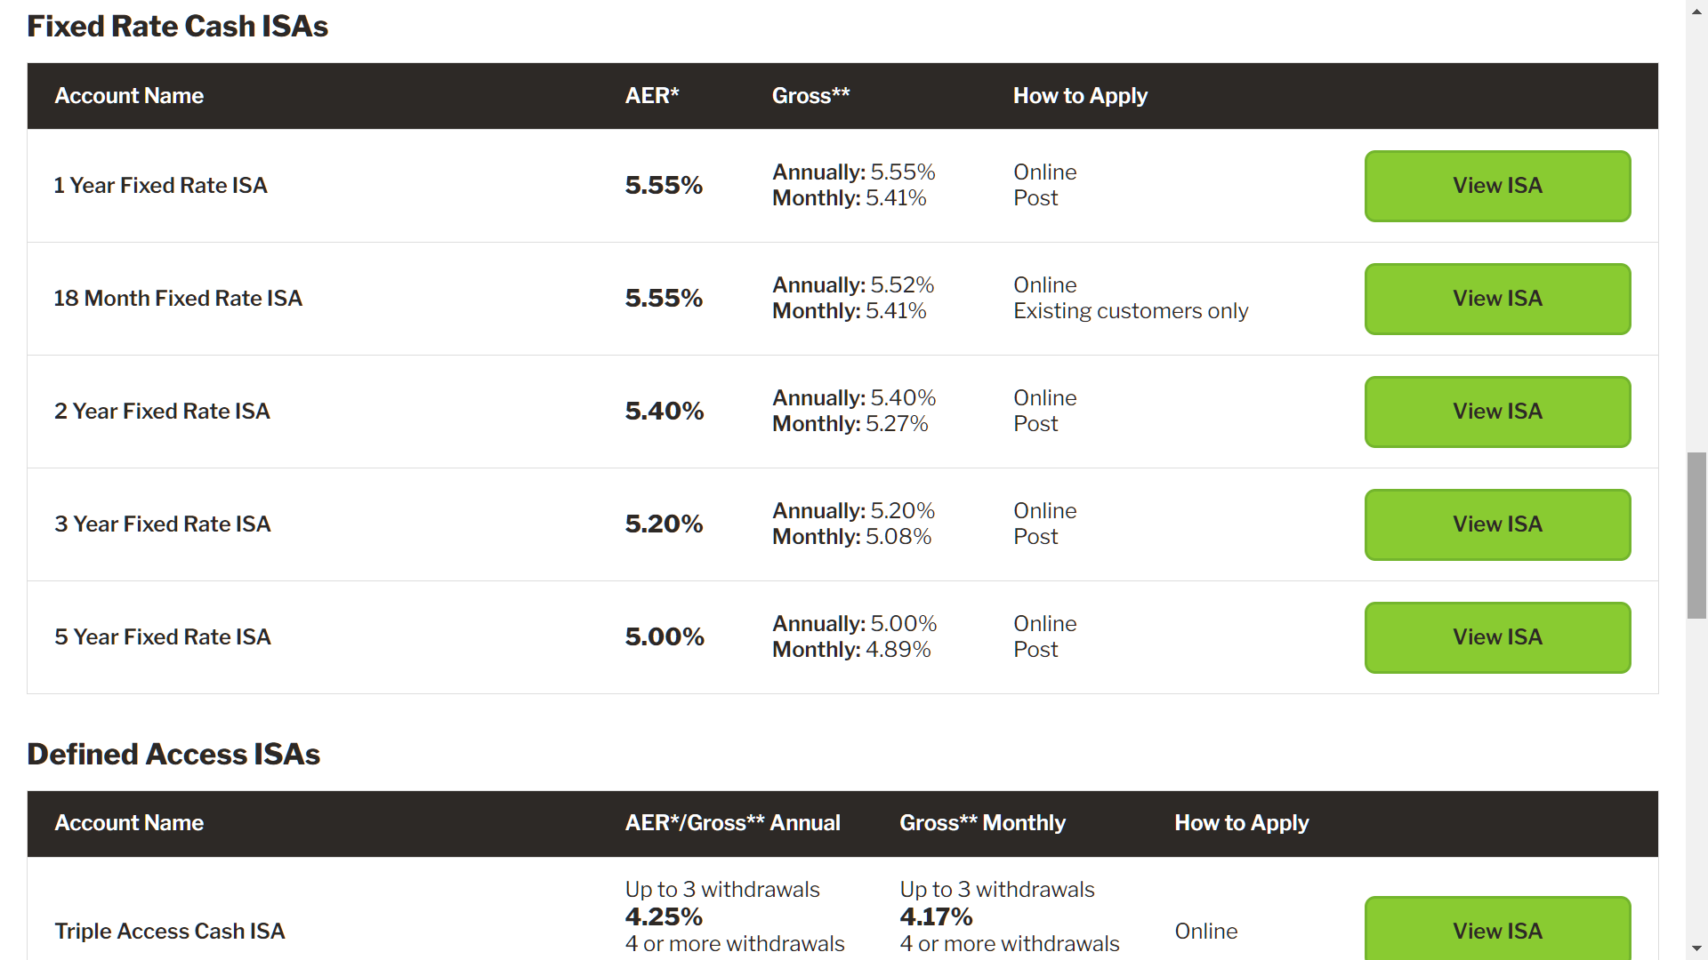
Task: Click View ISA for 3 Year Fixed Rate ISA
Action: (1497, 524)
